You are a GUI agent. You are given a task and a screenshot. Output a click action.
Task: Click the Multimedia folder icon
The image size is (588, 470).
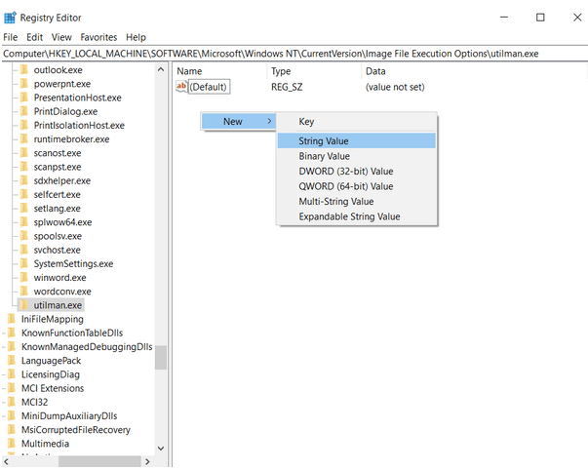tap(12, 444)
